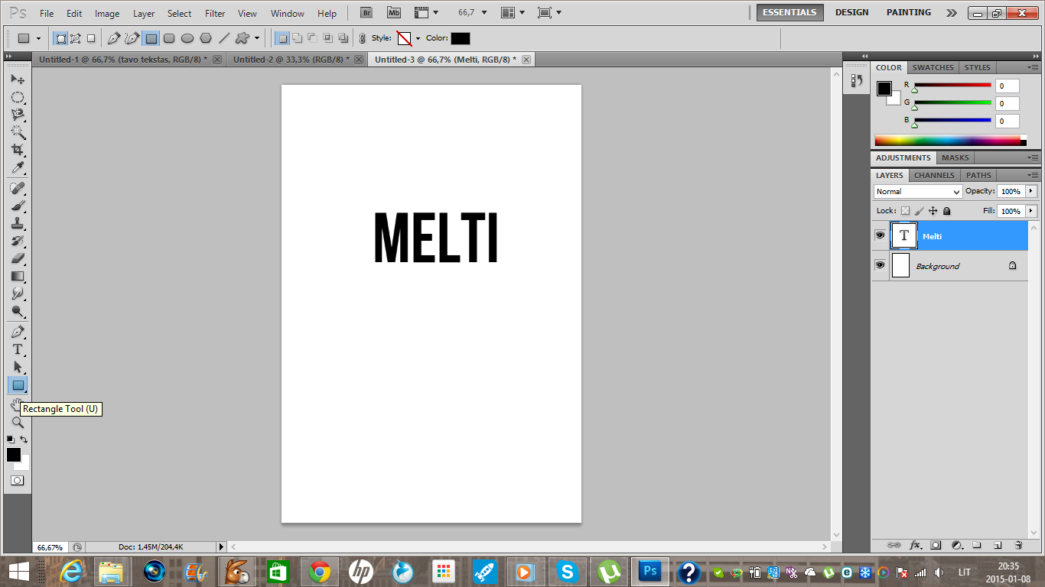The image size is (1045, 587).
Task: Open the History panel icon
Action: (x=857, y=80)
